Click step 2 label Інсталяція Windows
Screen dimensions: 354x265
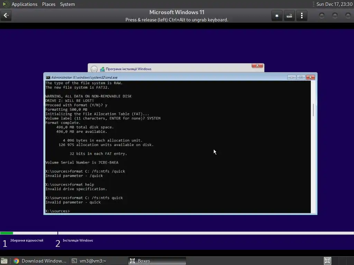coord(78,241)
